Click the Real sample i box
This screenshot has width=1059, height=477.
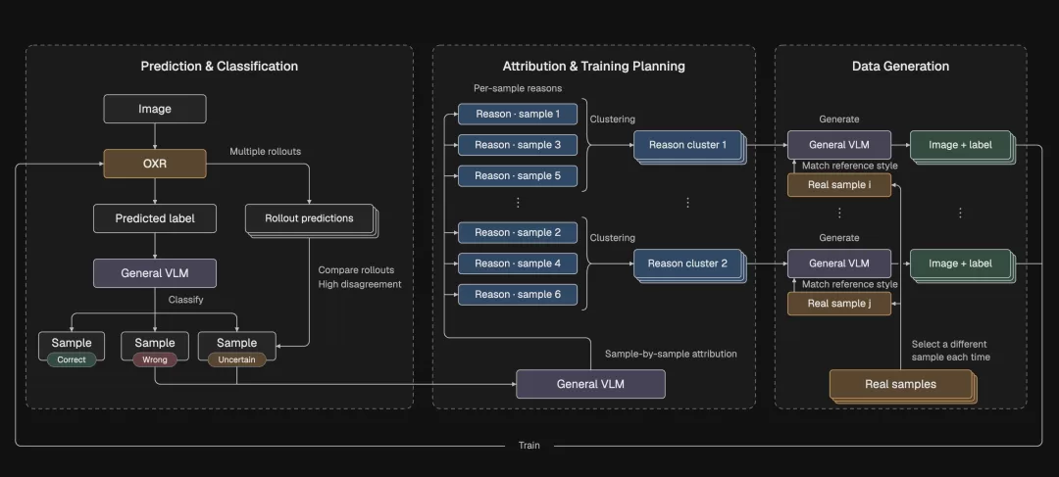(x=838, y=185)
